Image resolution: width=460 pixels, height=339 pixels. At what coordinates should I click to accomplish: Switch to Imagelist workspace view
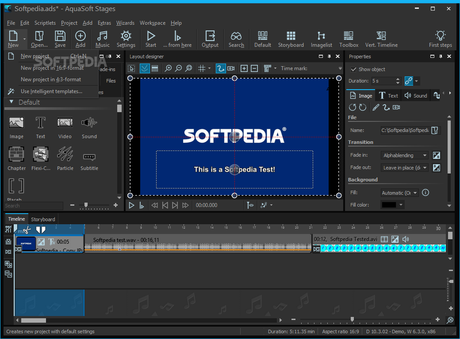(x=321, y=39)
